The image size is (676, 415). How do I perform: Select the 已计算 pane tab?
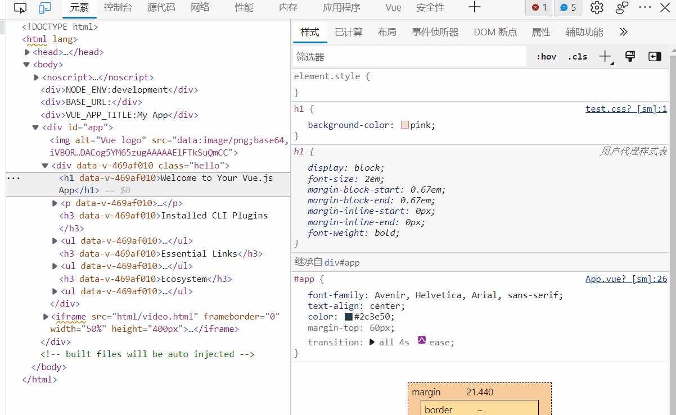(349, 32)
